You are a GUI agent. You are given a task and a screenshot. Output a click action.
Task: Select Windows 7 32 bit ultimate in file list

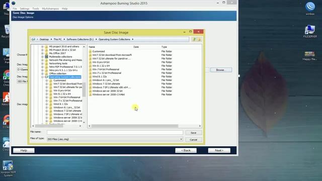tap(106, 84)
